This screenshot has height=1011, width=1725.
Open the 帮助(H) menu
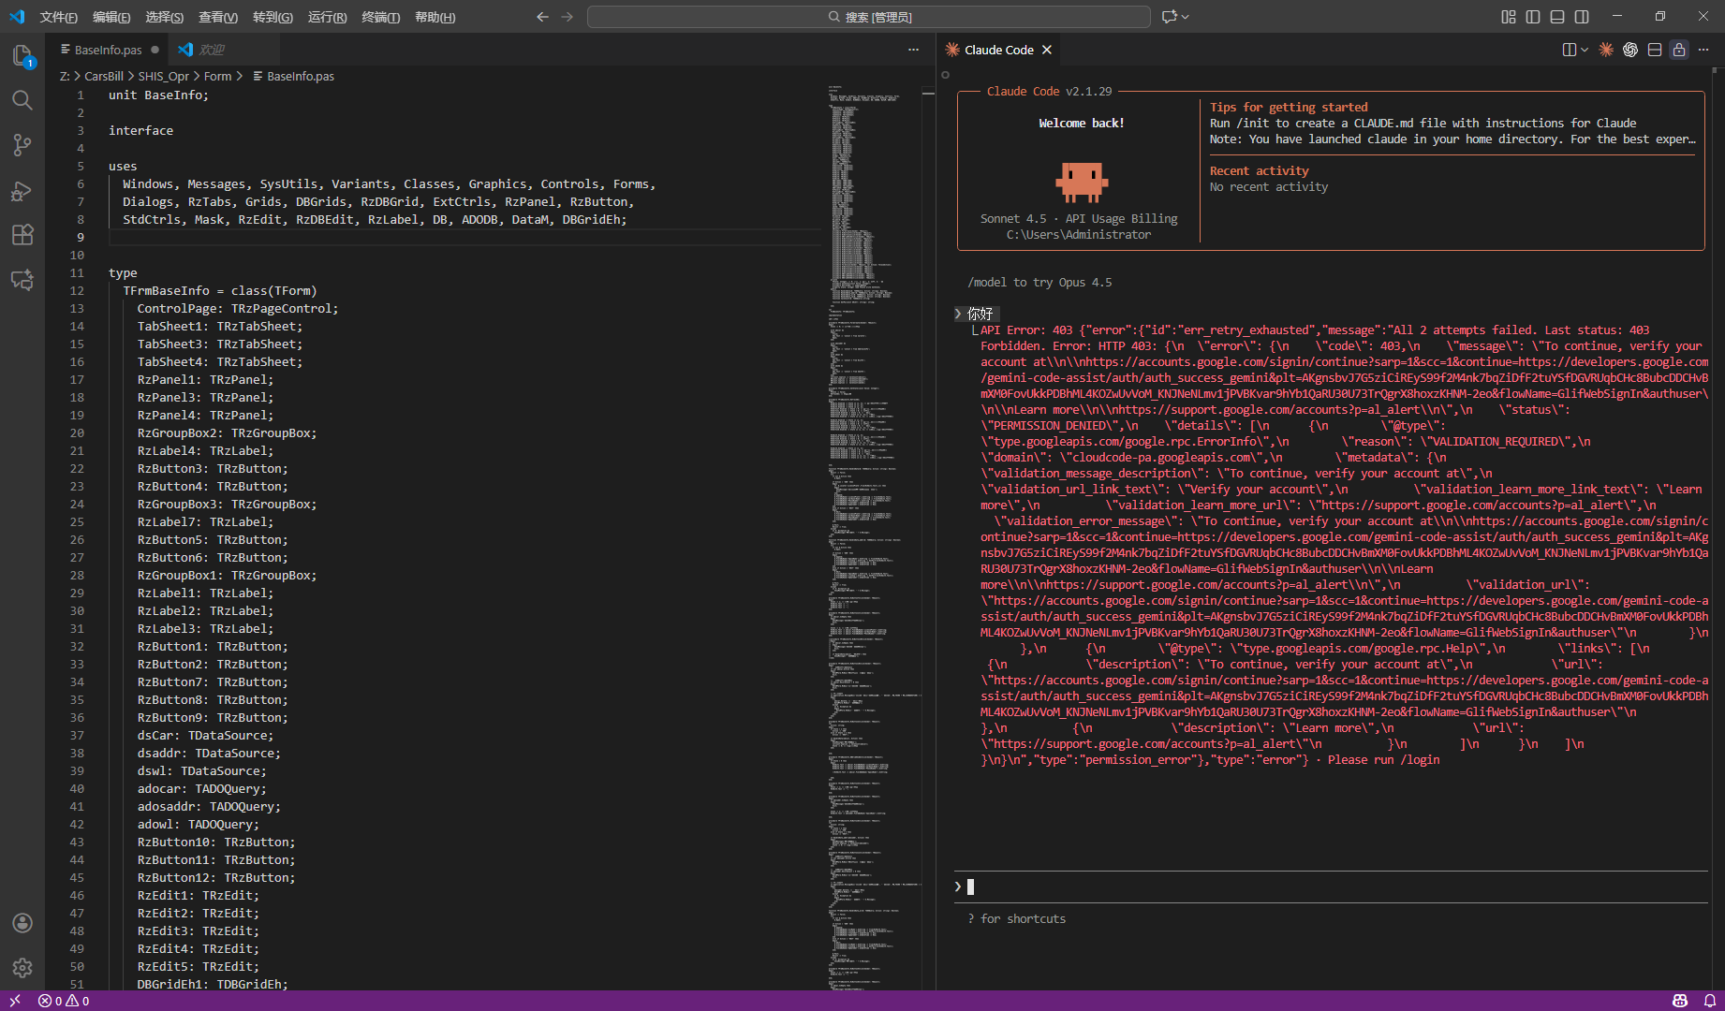point(435,17)
